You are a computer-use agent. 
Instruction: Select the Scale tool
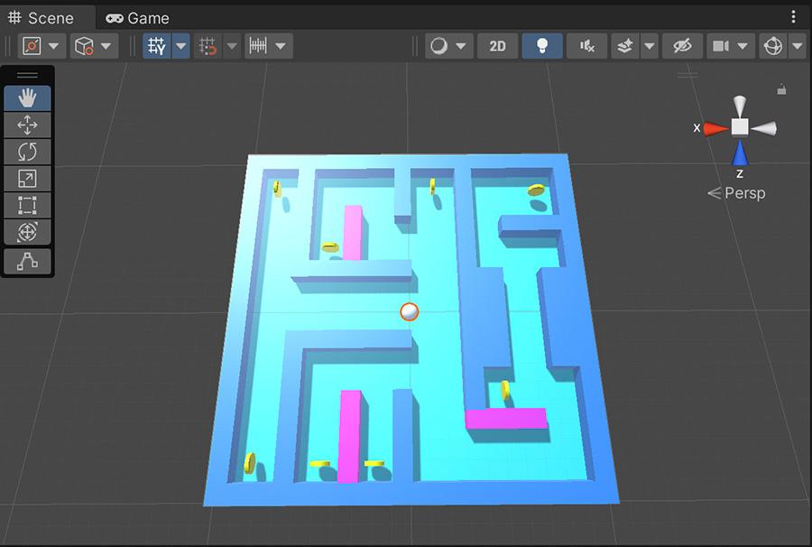click(27, 179)
